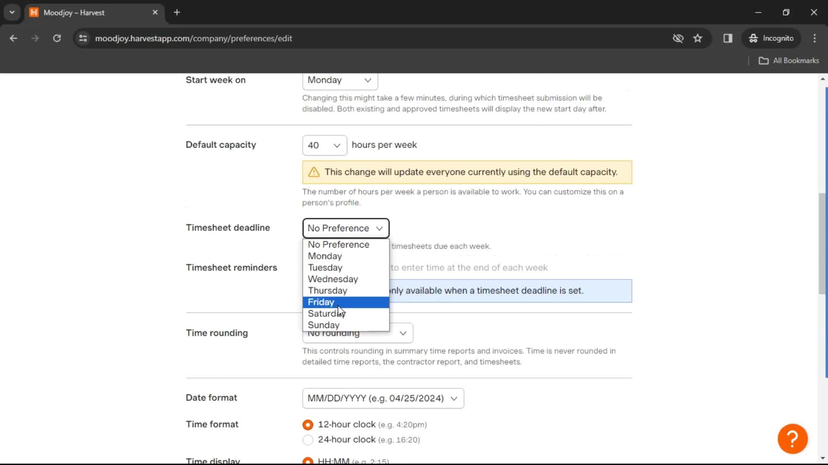Scroll down to view more preferences options
The width and height of the screenshot is (828, 465).
823,458
